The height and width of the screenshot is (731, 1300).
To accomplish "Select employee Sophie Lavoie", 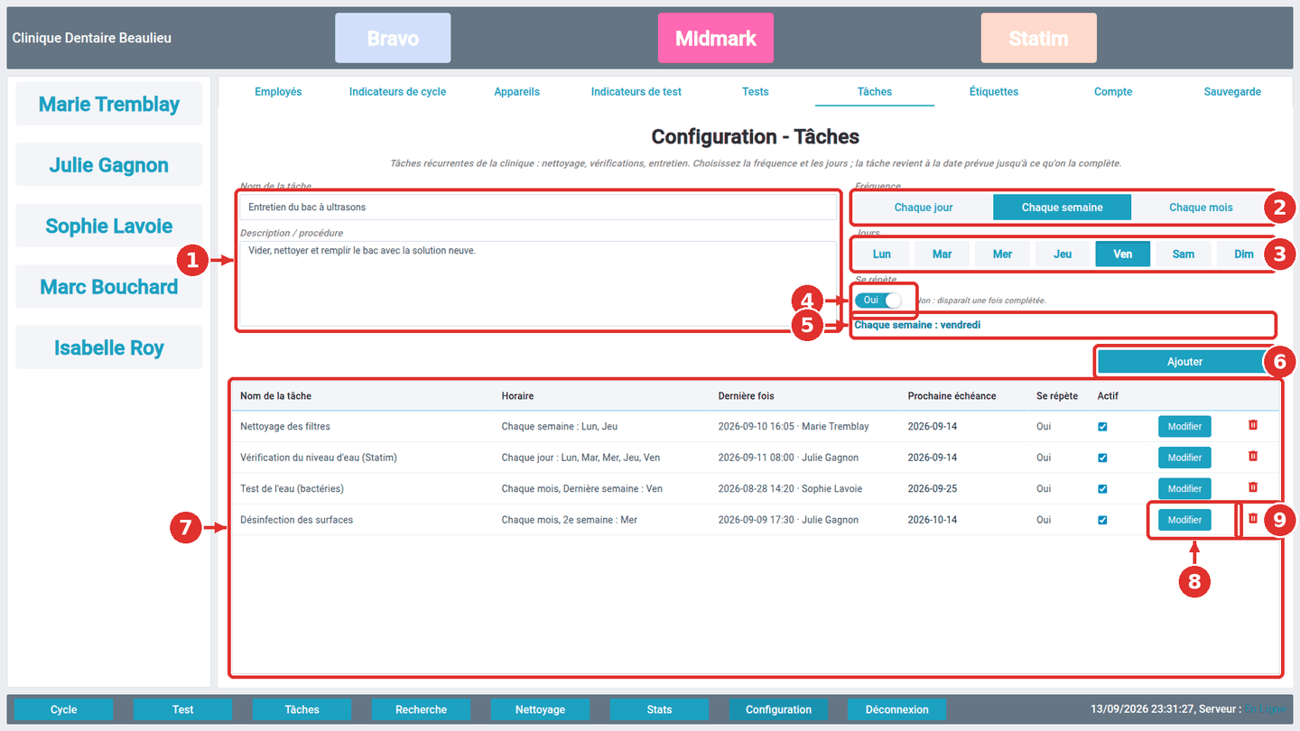I will click(108, 226).
